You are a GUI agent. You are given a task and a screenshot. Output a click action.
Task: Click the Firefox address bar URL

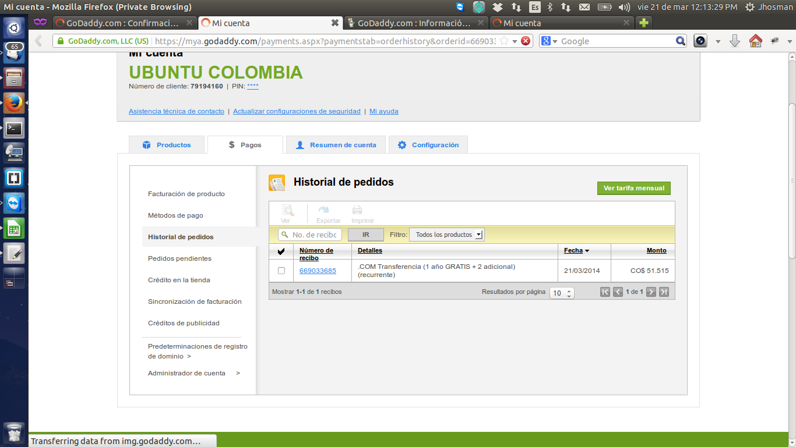click(x=325, y=41)
